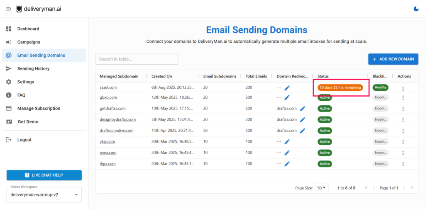Go to Sending History in sidebar

(33, 68)
